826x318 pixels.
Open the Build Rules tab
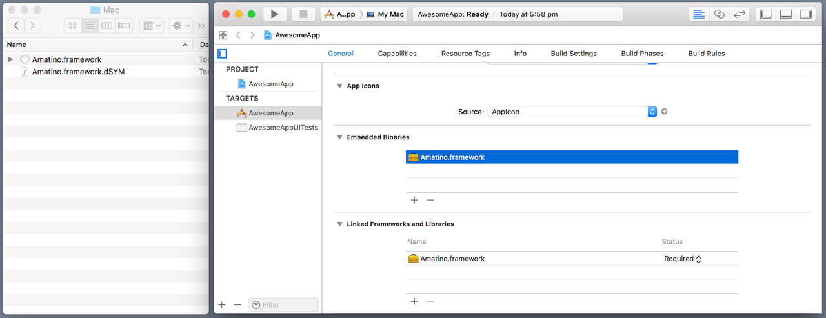click(707, 54)
